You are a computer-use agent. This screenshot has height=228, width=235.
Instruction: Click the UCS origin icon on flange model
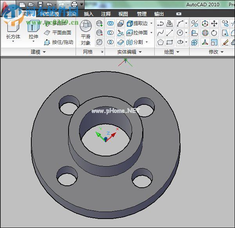(x=105, y=139)
